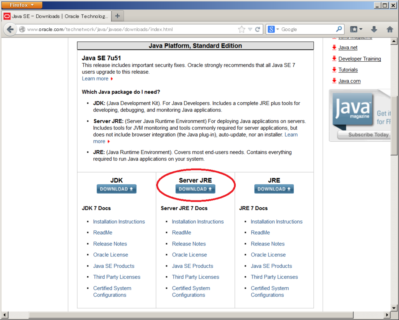Viewport: 399px width, 320px height.
Task: Click the JDK Download button
Action: tap(116, 189)
